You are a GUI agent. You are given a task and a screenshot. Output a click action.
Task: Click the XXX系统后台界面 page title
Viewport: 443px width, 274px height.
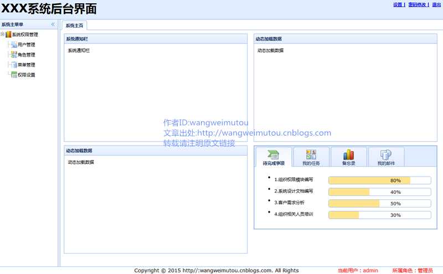[49, 8]
